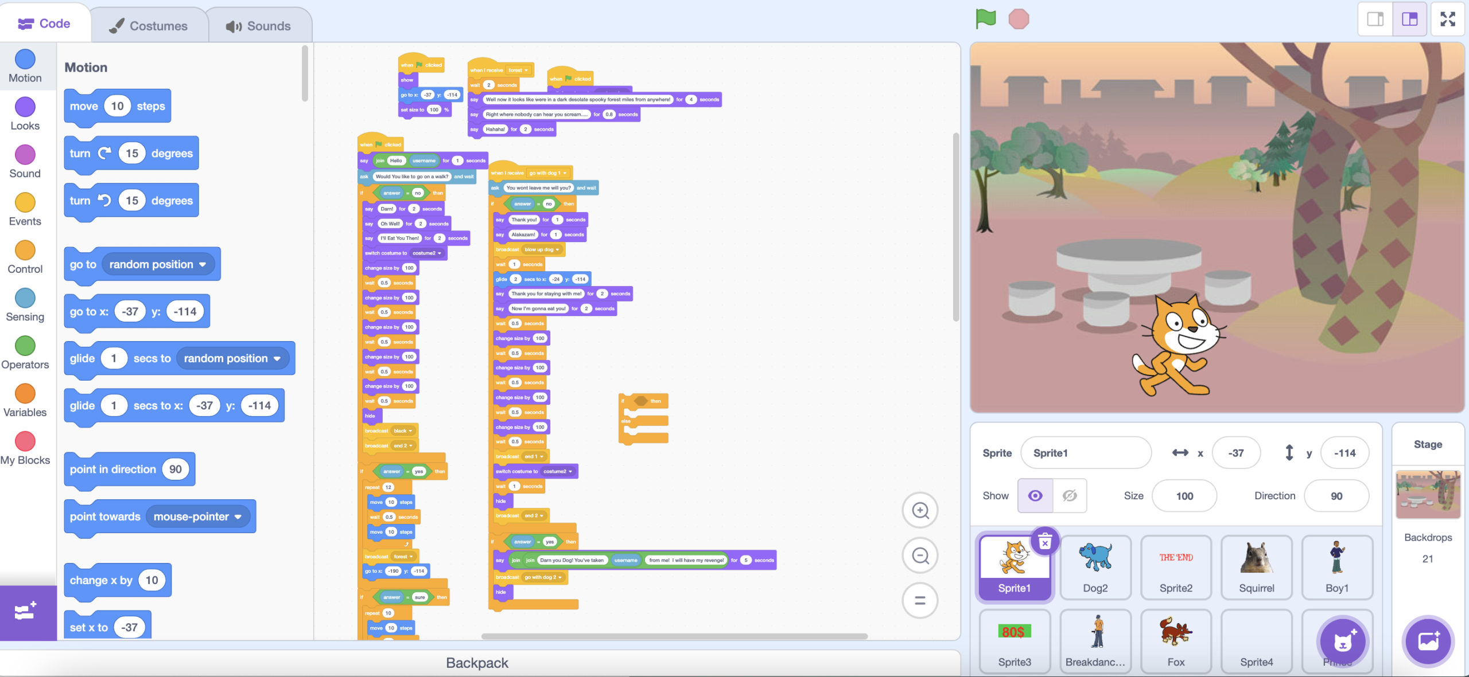Enter full screen stage mode

pos(1448,19)
